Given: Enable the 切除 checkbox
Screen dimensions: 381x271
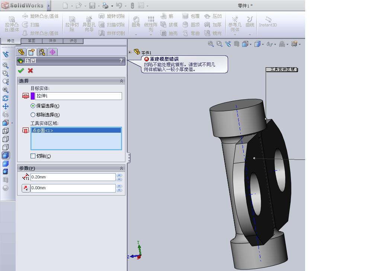Looking at the screenshot, I should pyautogui.click(x=33, y=156).
